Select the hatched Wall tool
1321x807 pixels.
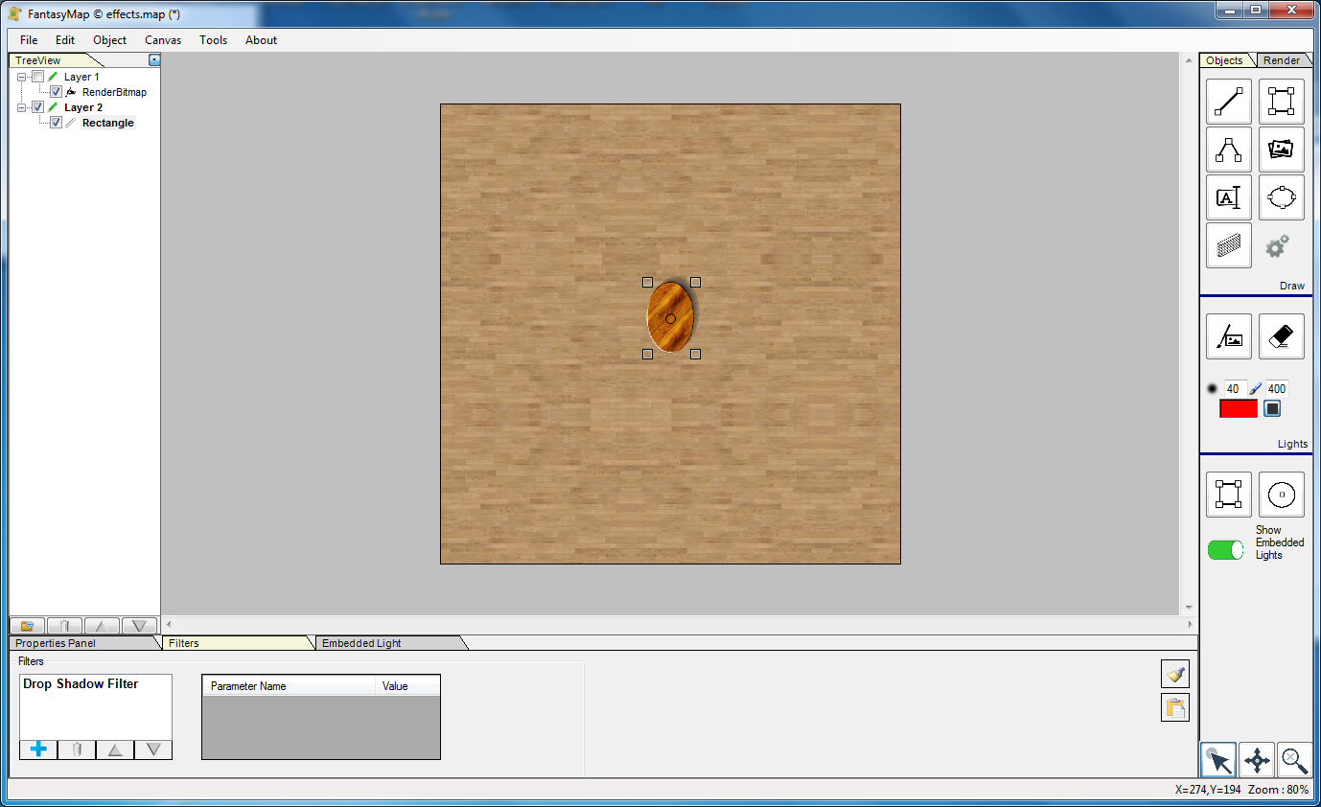point(1229,245)
